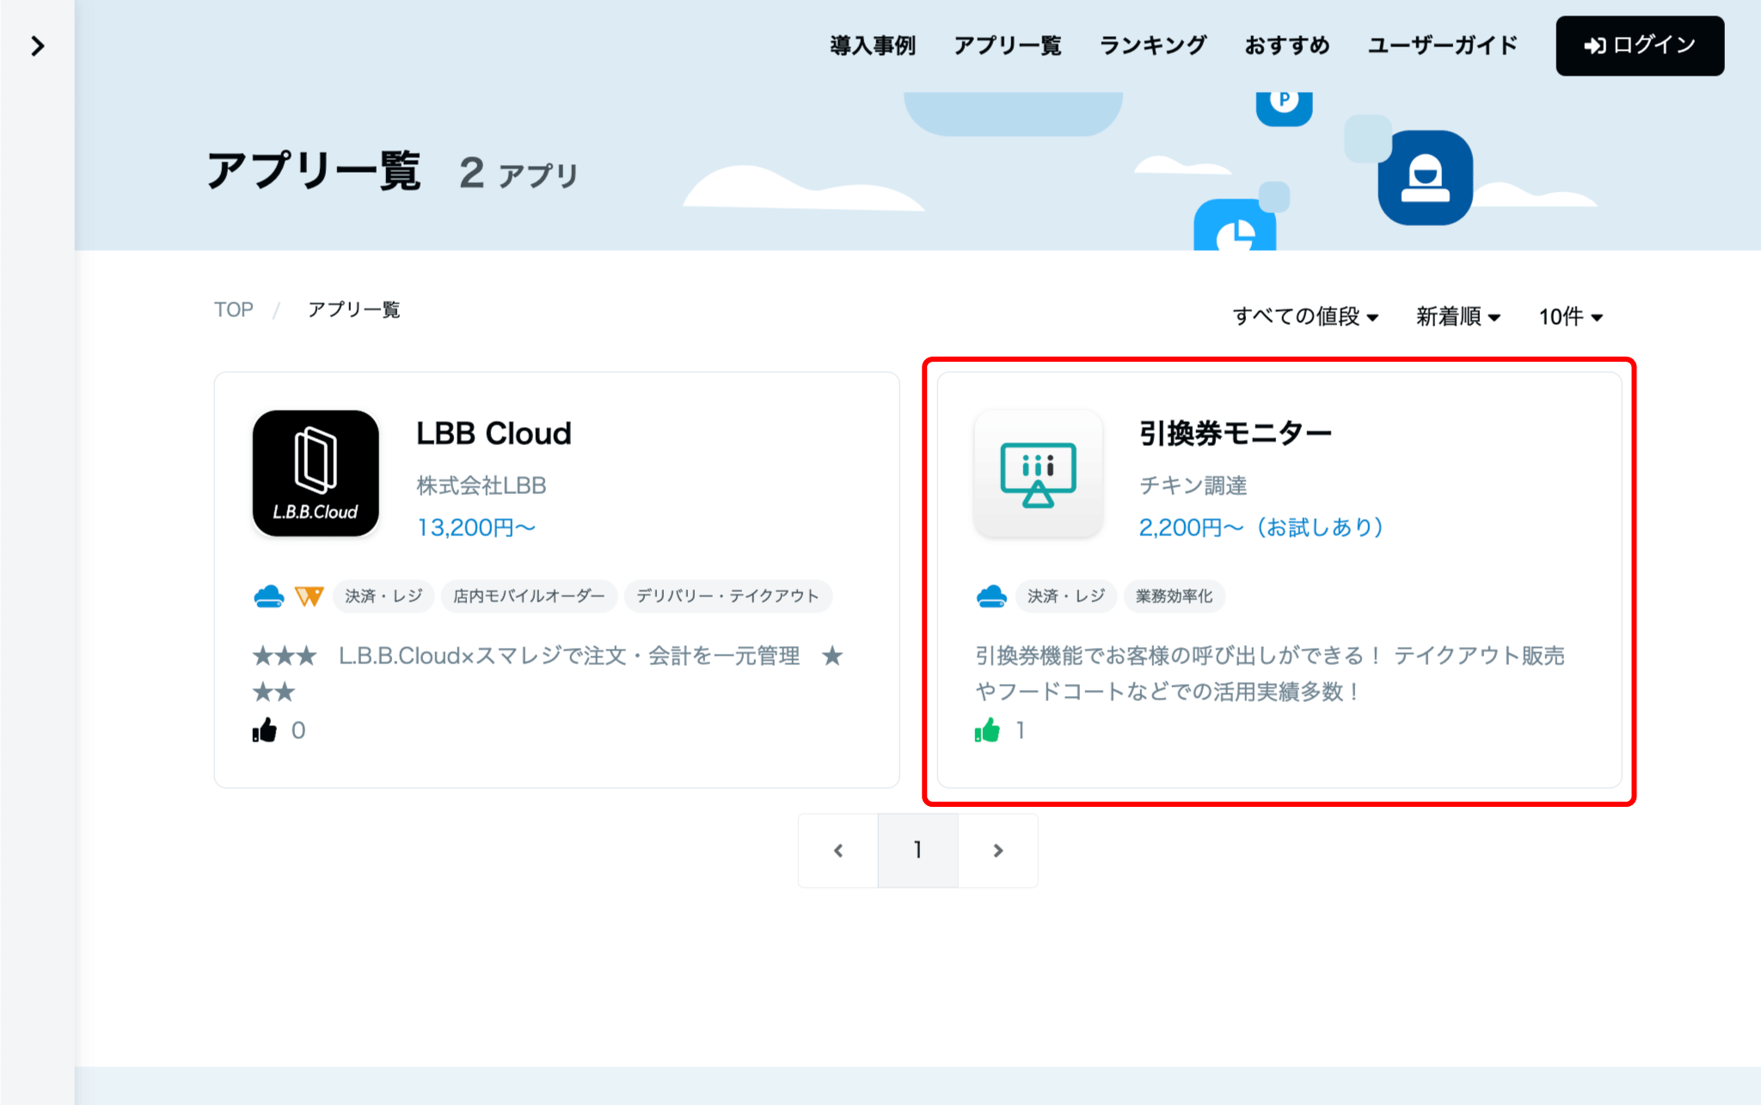Image resolution: width=1761 pixels, height=1105 pixels.
Task: Select the 店内モバイルオーダー tag
Action: tap(529, 595)
